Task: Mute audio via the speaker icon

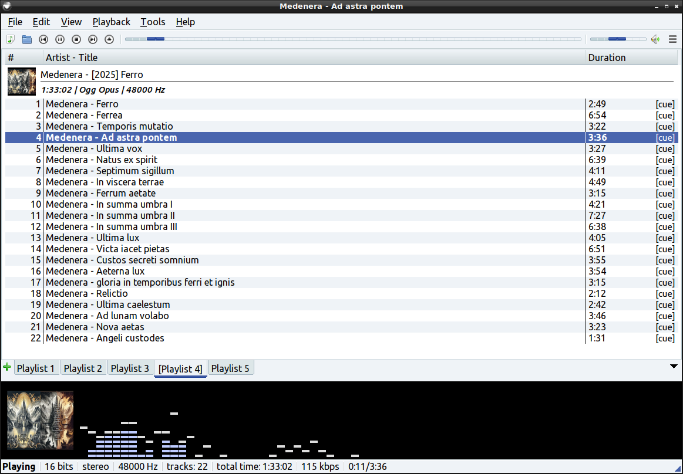Action: (655, 39)
